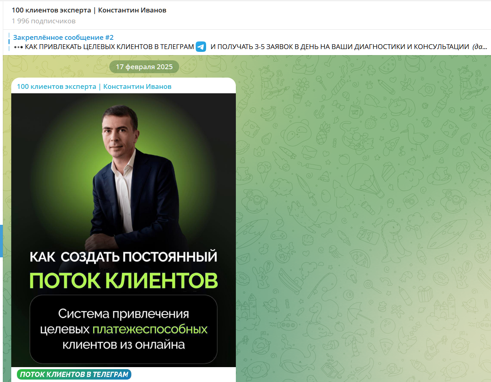Image resolution: width=491 pixels, height=382 pixels.
Task: Click the truncated italic text ending the pinned bar
Action: 480,47
